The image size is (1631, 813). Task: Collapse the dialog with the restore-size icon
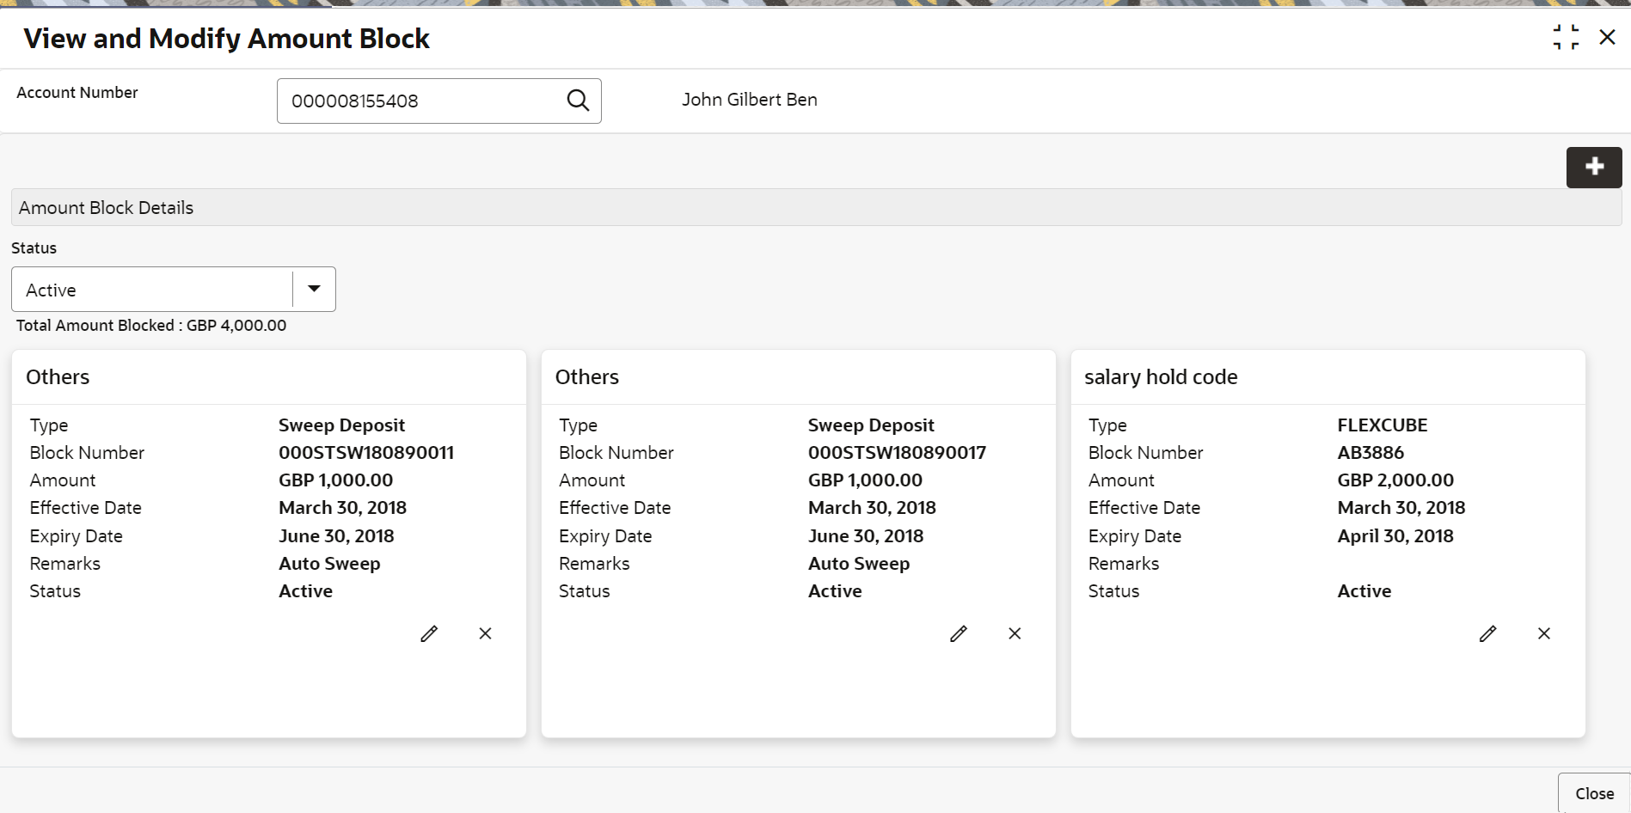[x=1566, y=37]
